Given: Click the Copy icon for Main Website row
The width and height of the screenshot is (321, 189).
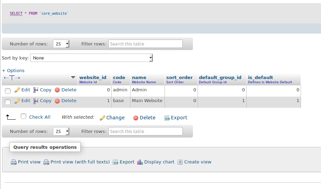Looking at the screenshot, I should pos(36,101).
